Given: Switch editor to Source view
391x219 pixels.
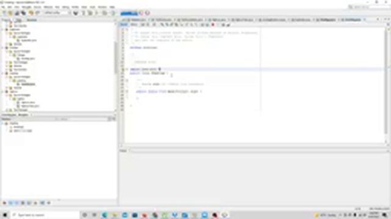Looking at the screenshot, I should [x=124, y=25].
